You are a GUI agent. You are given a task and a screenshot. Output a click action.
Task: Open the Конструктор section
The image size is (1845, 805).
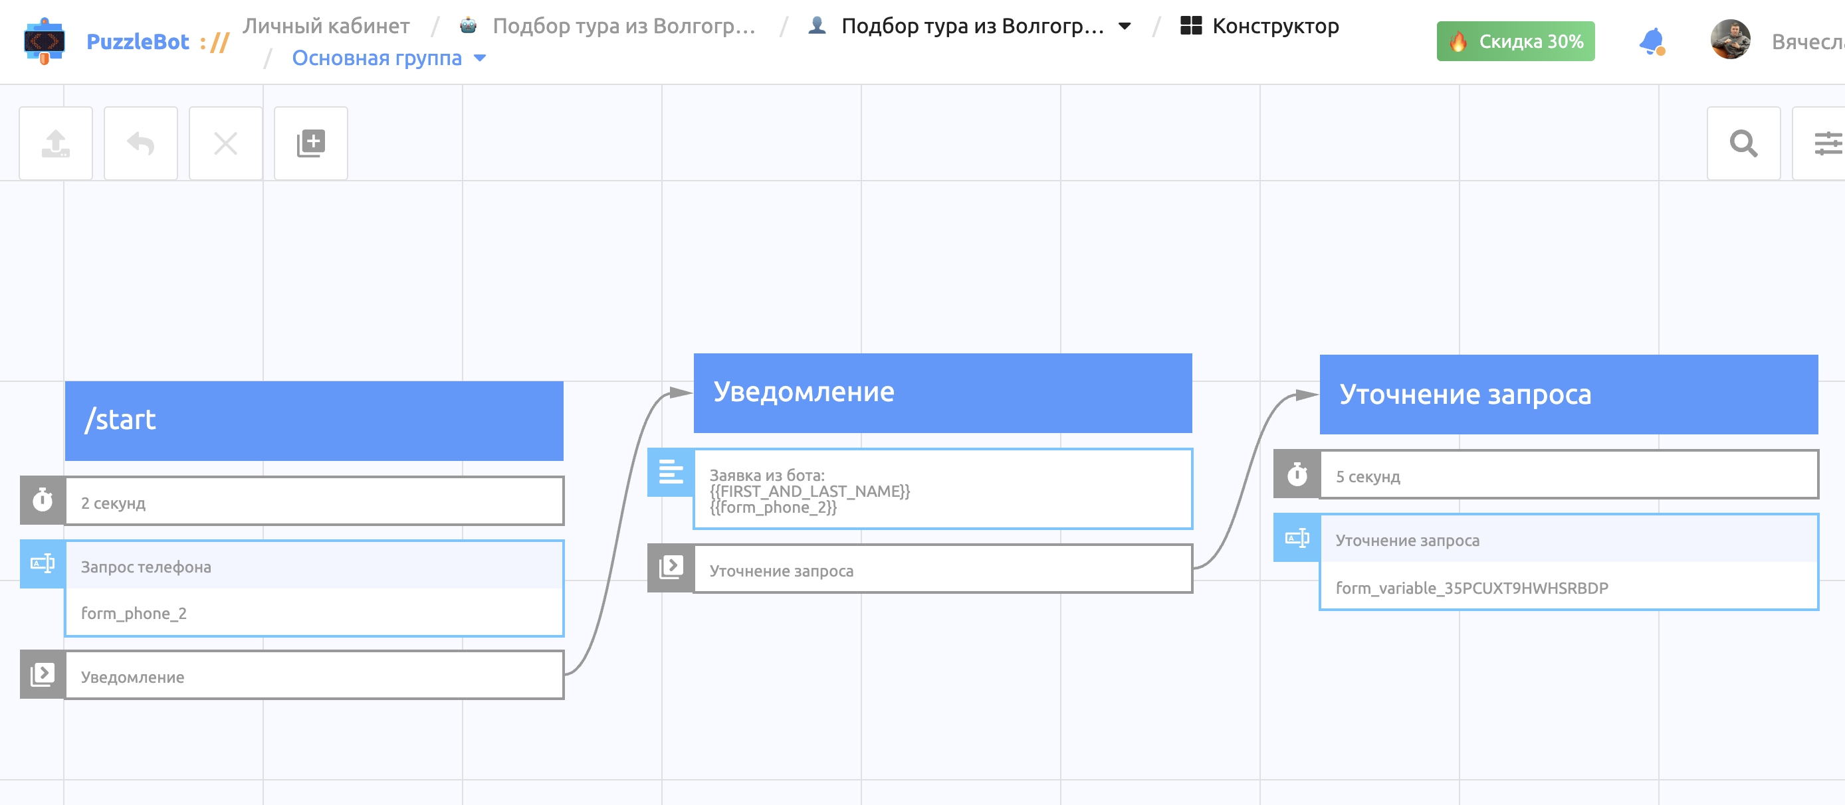tap(1275, 26)
